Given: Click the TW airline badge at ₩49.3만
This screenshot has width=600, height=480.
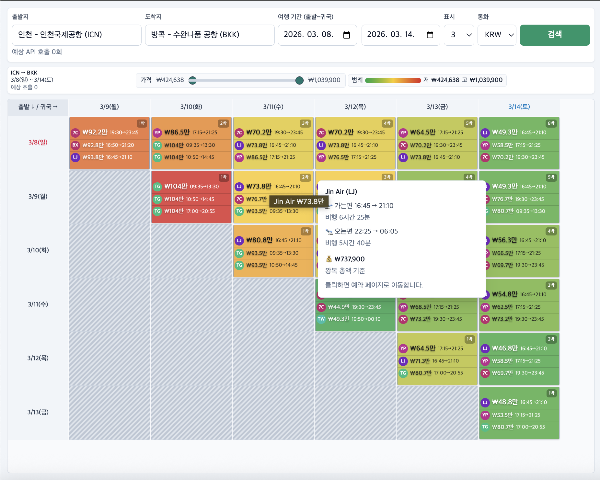Looking at the screenshot, I should tap(321, 319).
